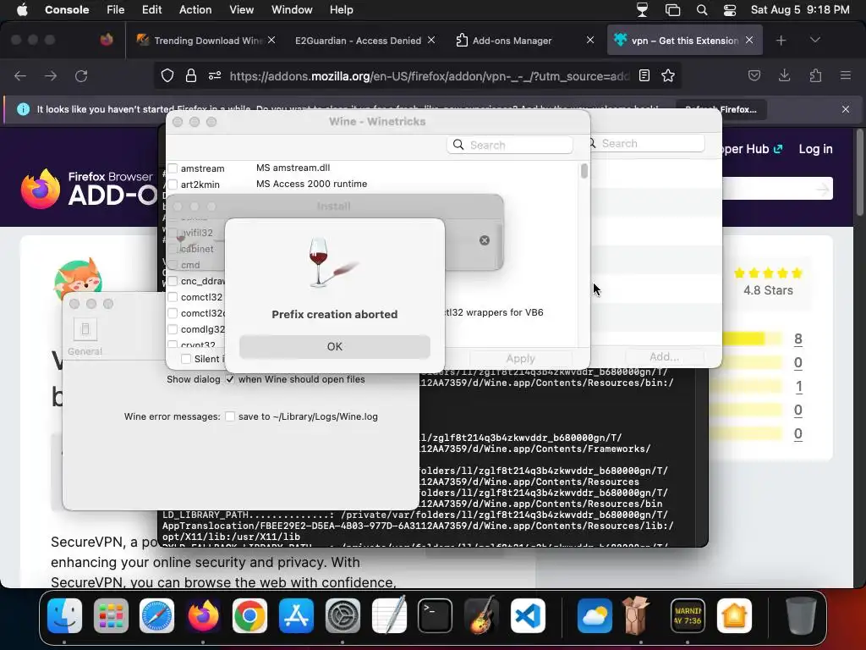
Task: Click the Wine glass menu bar icon
Action: pos(643,9)
